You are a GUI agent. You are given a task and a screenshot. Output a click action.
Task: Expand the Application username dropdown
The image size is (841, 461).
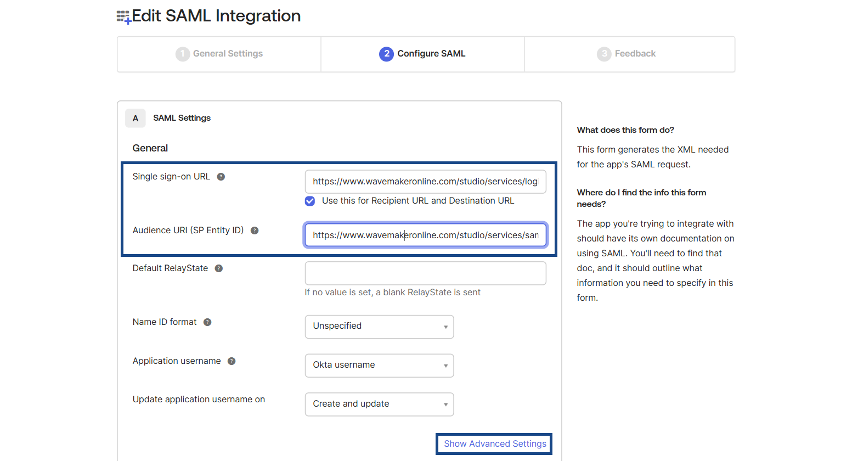coord(379,366)
